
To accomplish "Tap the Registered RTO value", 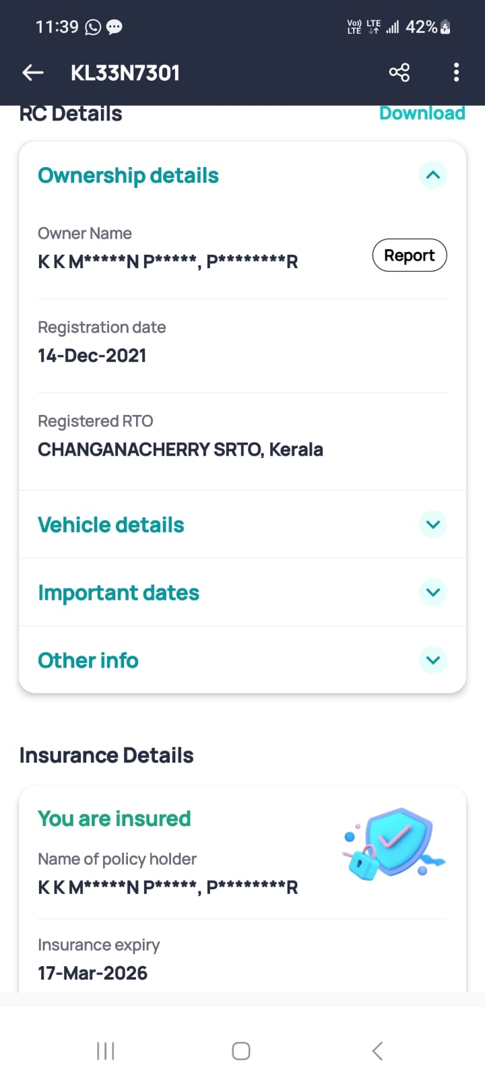I will point(180,449).
